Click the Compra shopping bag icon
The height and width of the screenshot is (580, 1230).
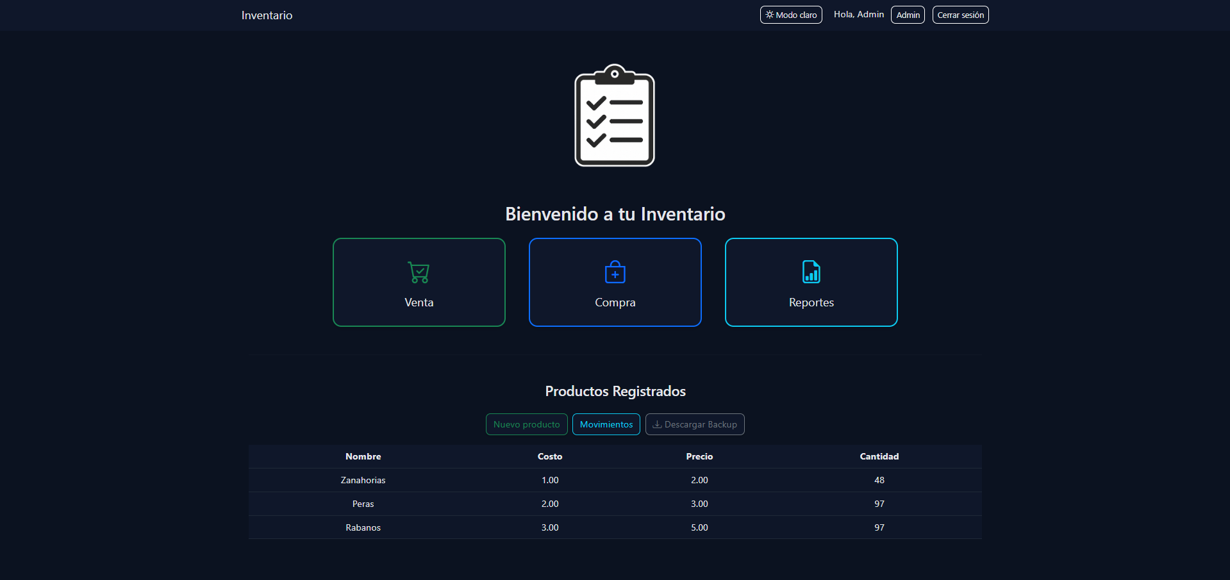[x=615, y=271]
